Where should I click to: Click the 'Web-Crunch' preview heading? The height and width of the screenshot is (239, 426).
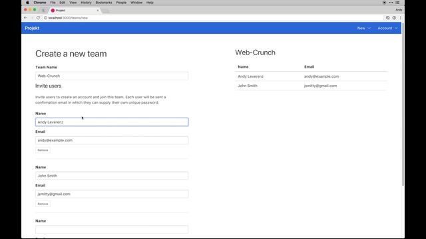click(x=255, y=52)
